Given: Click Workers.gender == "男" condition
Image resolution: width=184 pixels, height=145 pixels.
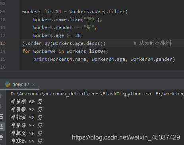Looking at the screenshot, I should tap(64, 27).
